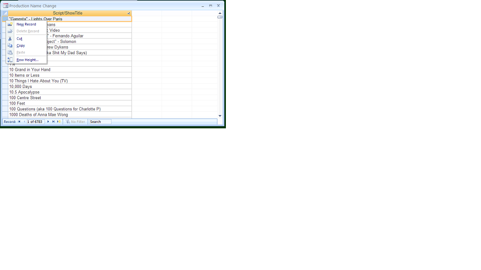
Task: Choose New Record from the context menu
Action: click(x=26, y=24)
